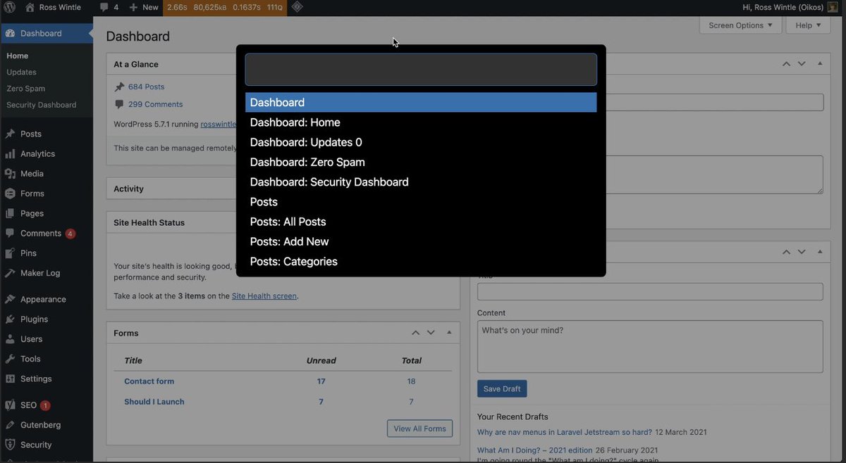Open Contact form total count 18

tap(411, 381)
